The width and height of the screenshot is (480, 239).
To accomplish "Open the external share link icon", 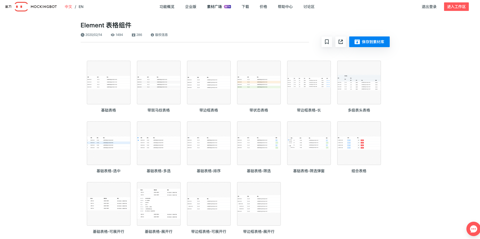I will coord(341,42).
